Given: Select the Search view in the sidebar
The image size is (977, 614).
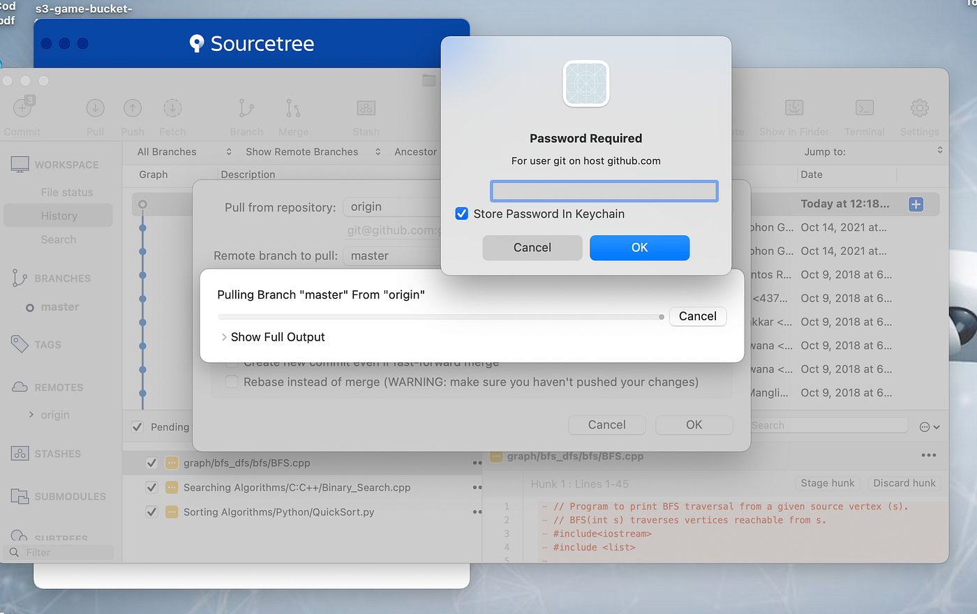Looking at the screenshot, I should click(58, 239).
